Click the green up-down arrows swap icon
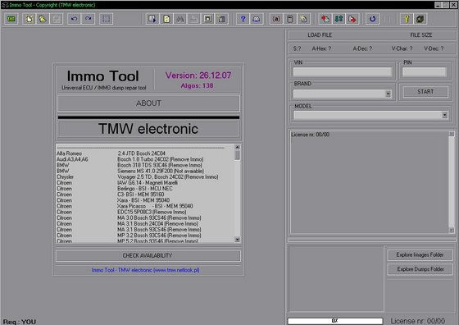 click(339, 19)
